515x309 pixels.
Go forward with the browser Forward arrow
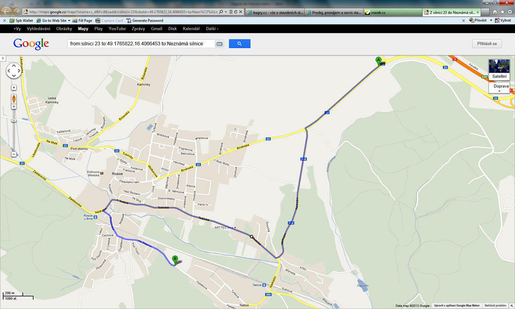coord(16,12)
